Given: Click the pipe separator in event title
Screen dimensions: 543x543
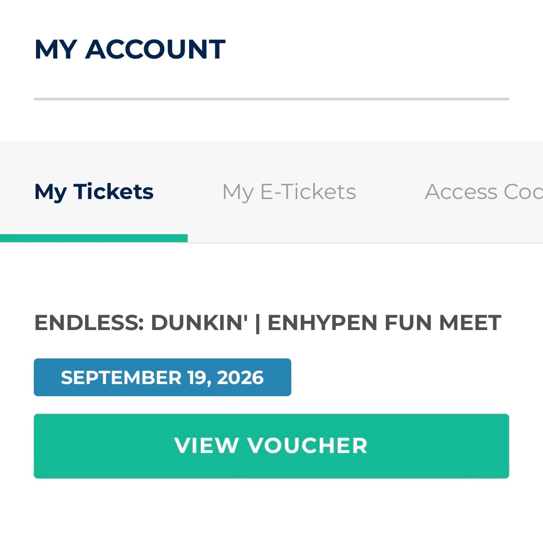Looking at the screenshot, I should [258, 323].
